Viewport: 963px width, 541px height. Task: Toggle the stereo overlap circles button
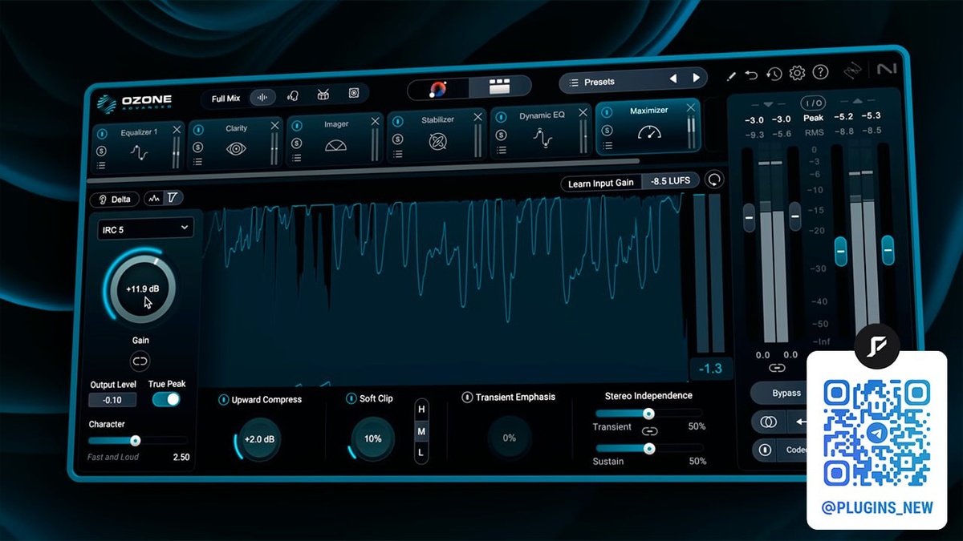767,421
